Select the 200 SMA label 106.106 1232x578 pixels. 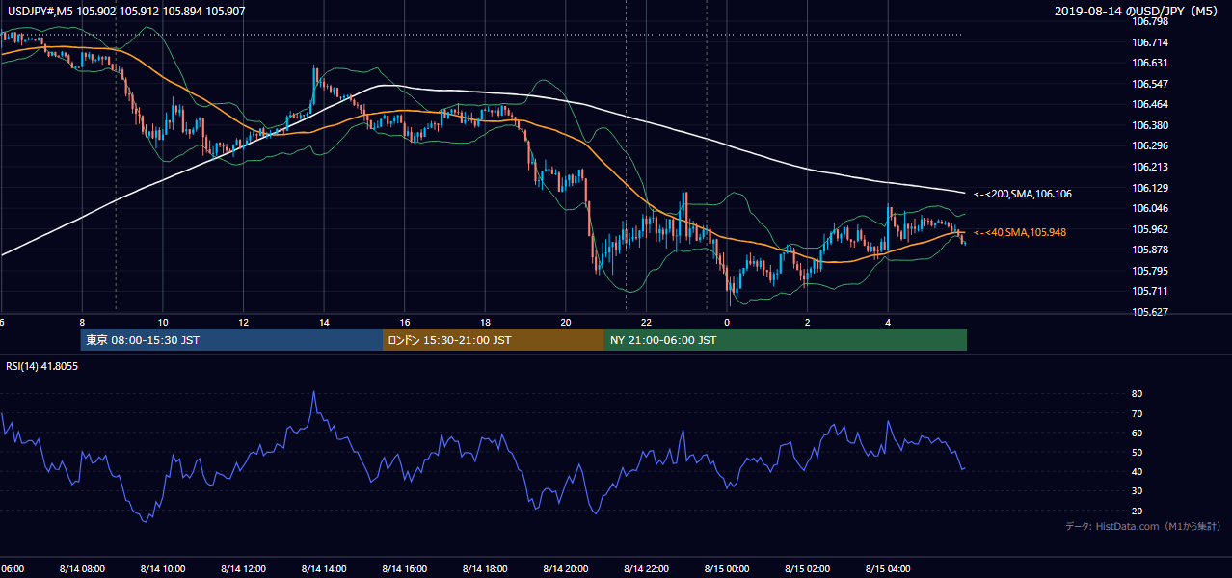(1022, 194)
